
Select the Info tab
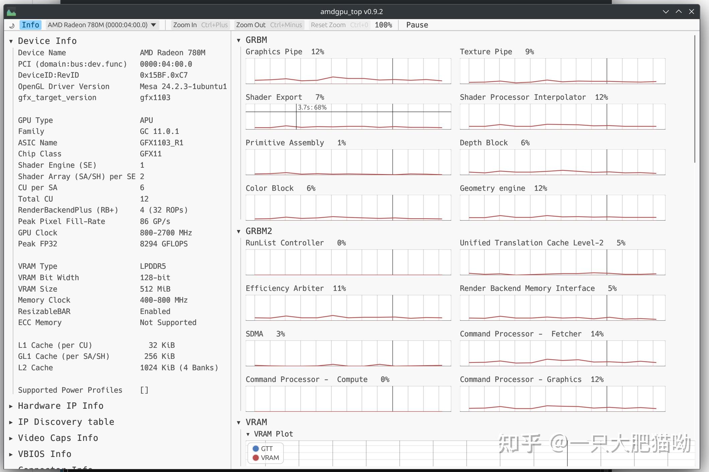[30, 25]
